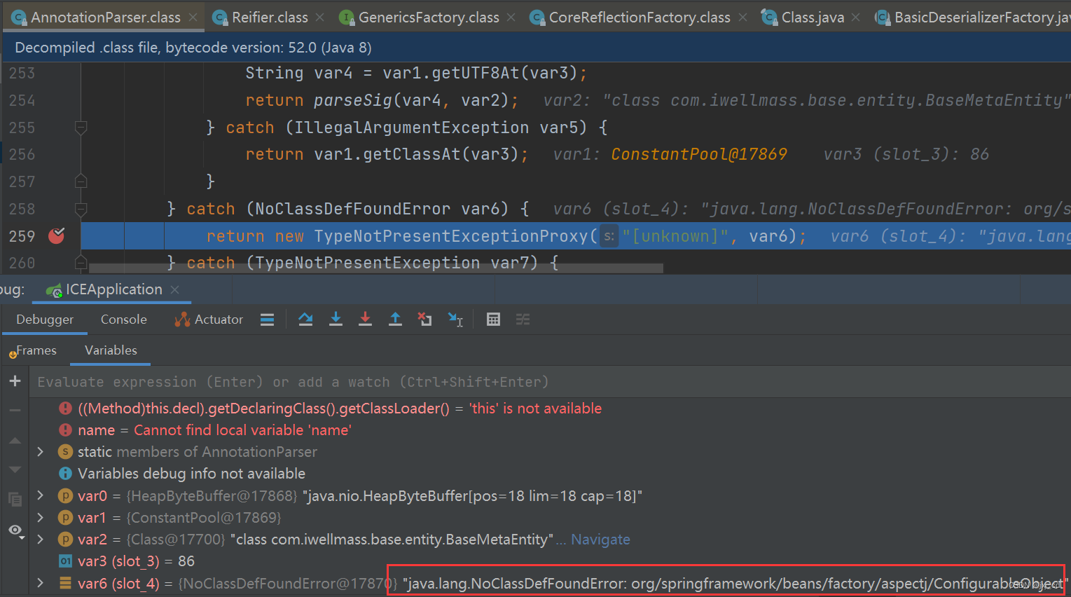Screen dimensions: 1071x597
Task: Click the Run to Cursor icon
Action: [x=455, y=319]
